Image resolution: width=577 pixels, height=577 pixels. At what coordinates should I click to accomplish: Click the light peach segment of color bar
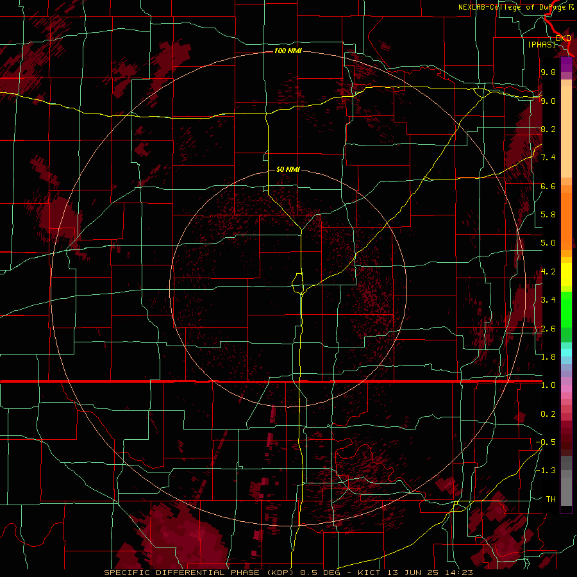point(566,133)
